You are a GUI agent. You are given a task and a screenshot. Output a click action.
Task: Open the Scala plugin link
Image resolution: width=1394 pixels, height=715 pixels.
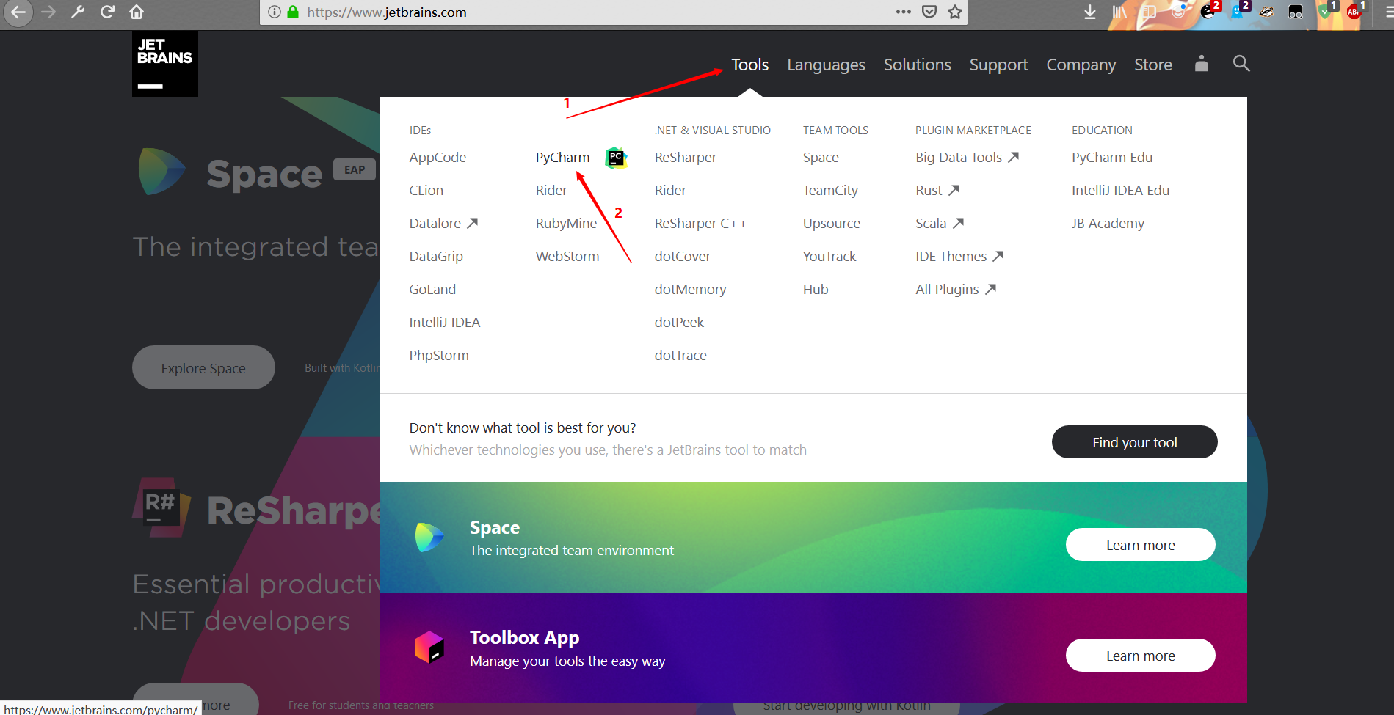[940, 223]
